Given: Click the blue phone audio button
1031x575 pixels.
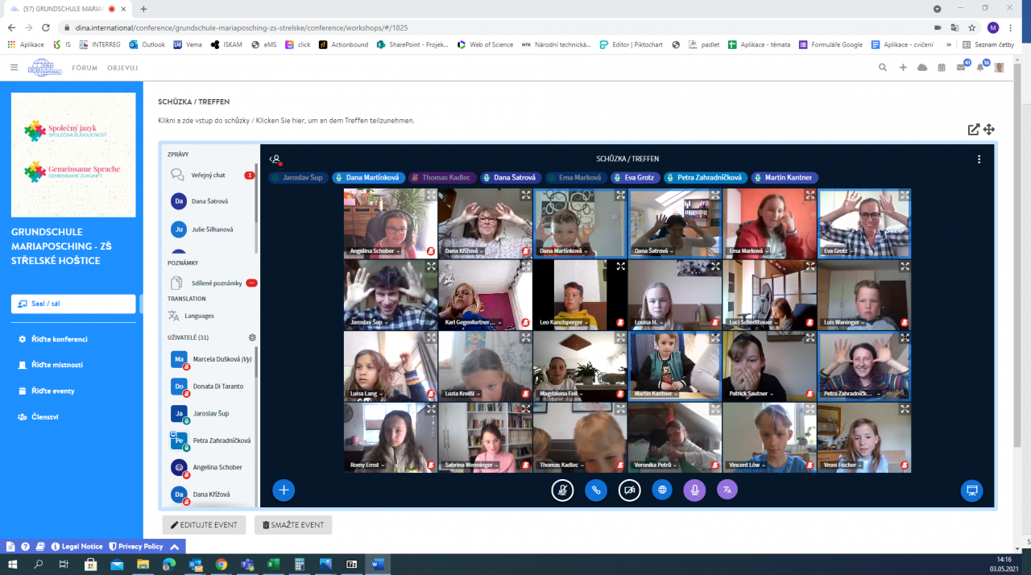Looking at the screenshot, I should coord(596,490).
